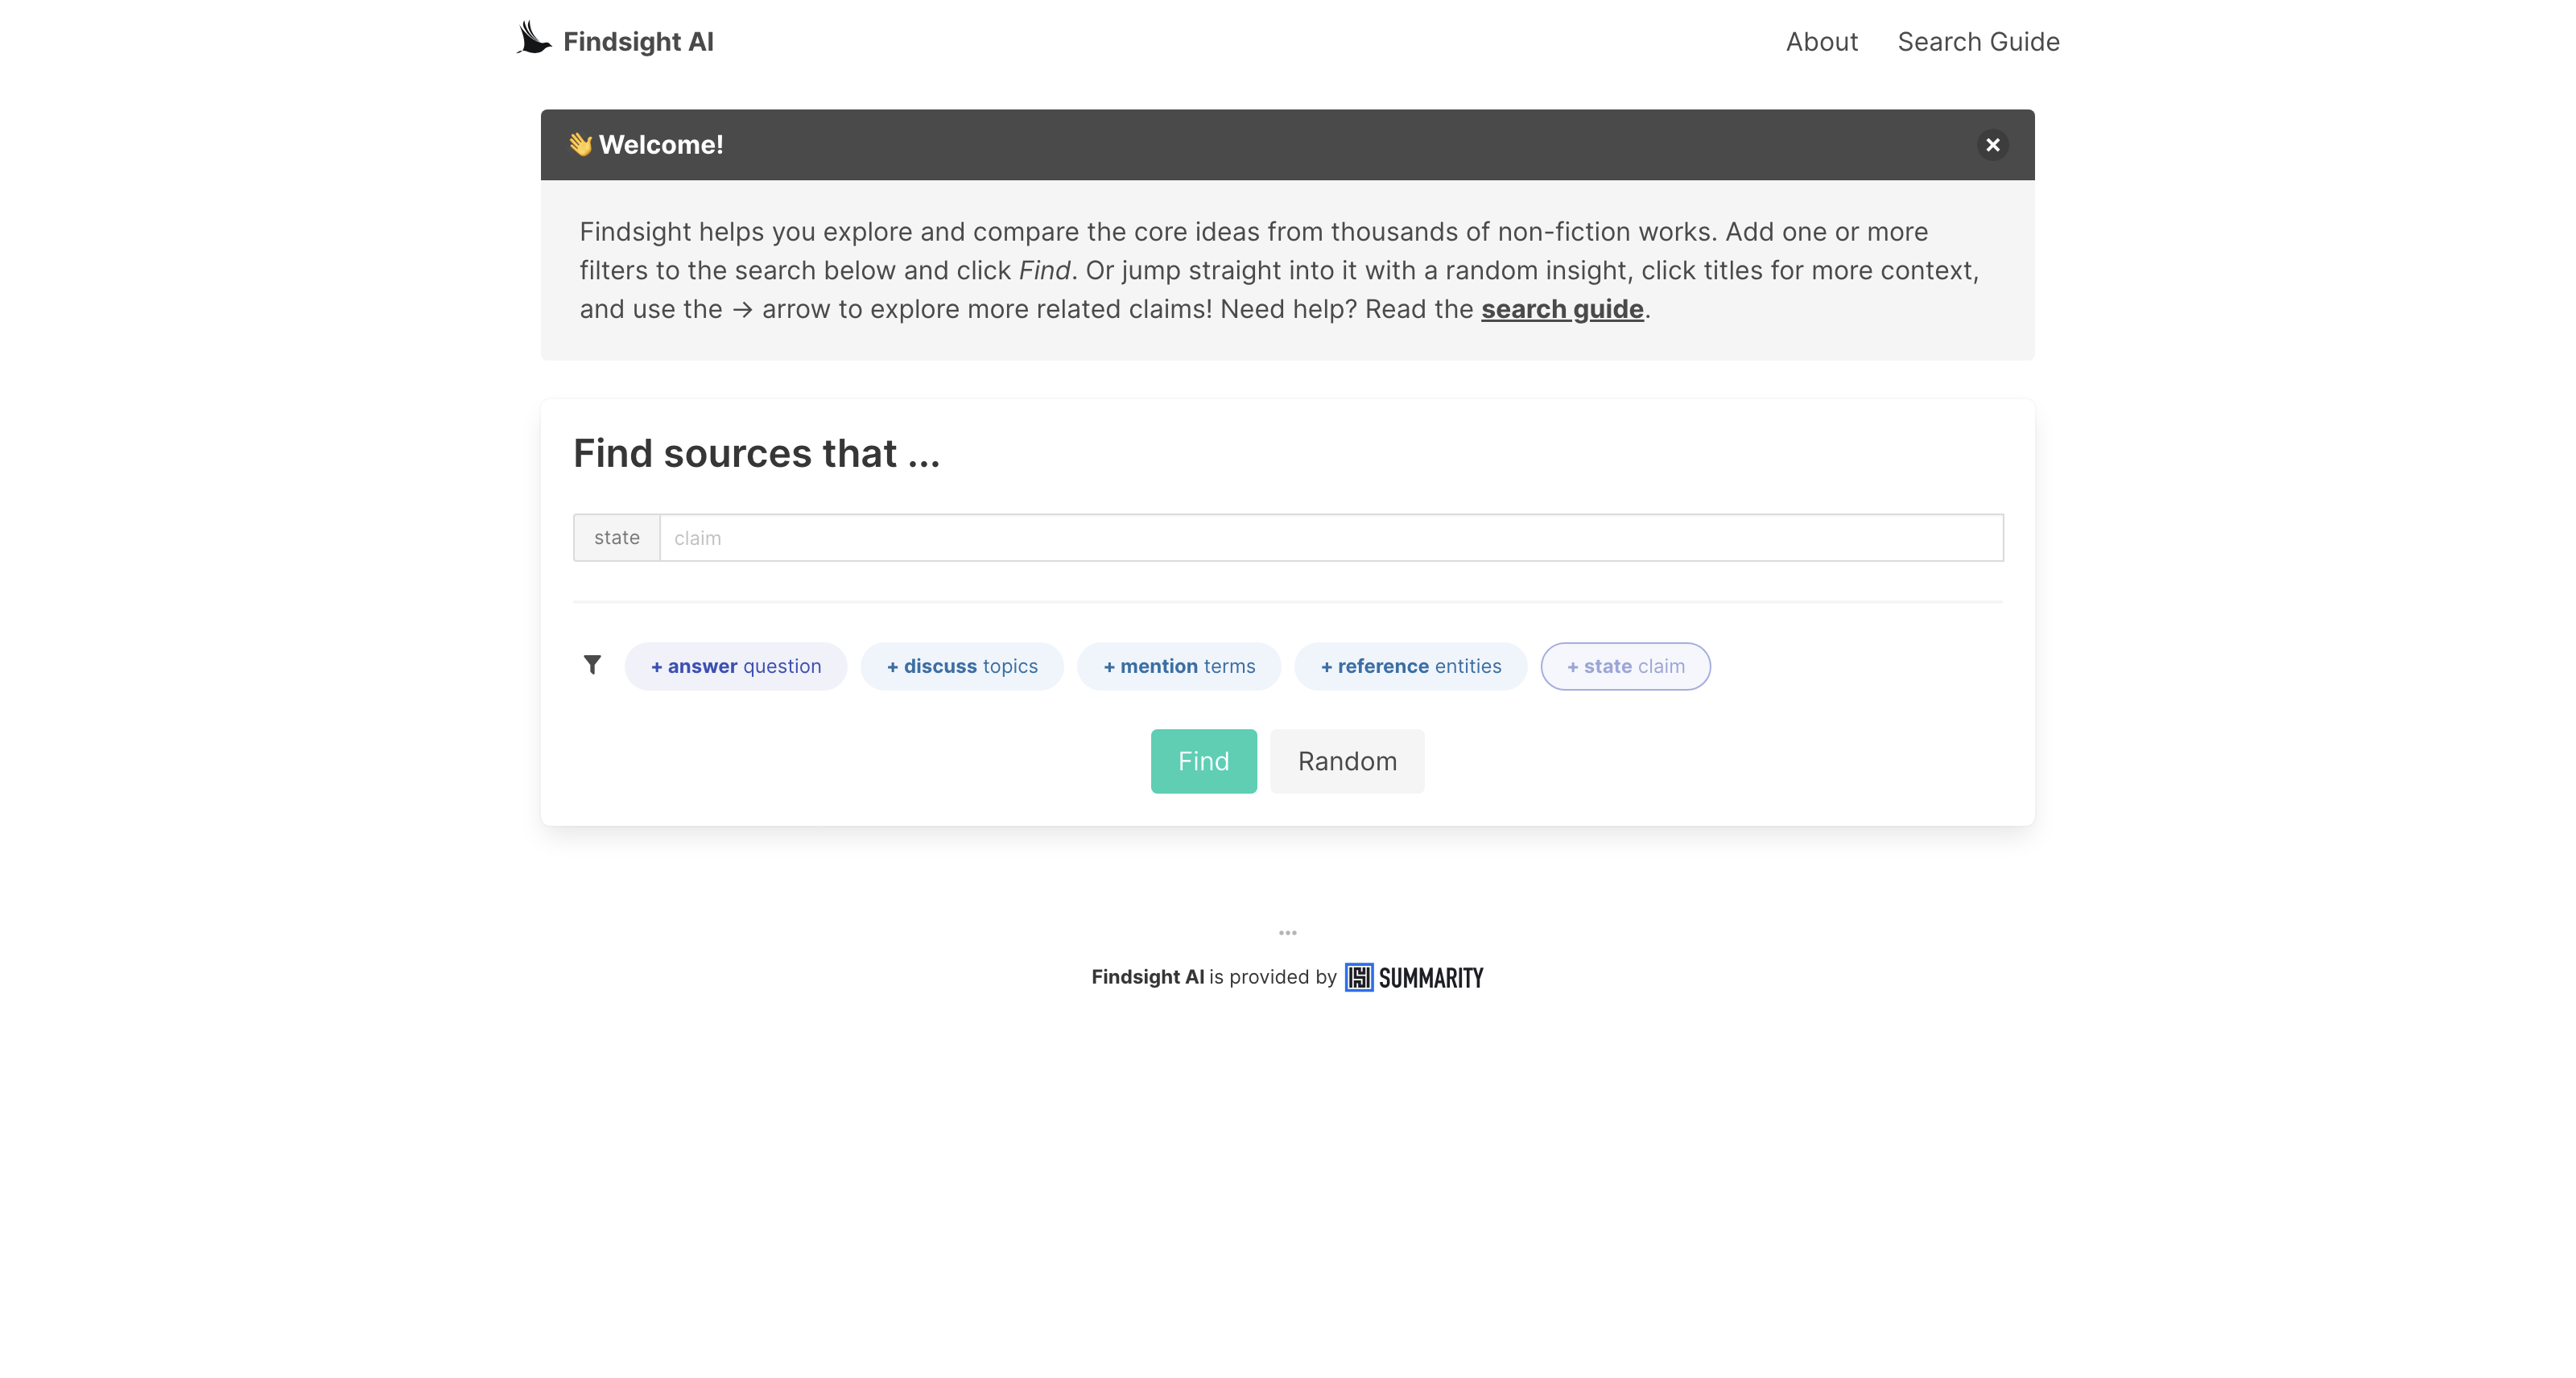Click the green Find button
This screenshot has height=1378, width=2576.
(x=1203, y=761)
